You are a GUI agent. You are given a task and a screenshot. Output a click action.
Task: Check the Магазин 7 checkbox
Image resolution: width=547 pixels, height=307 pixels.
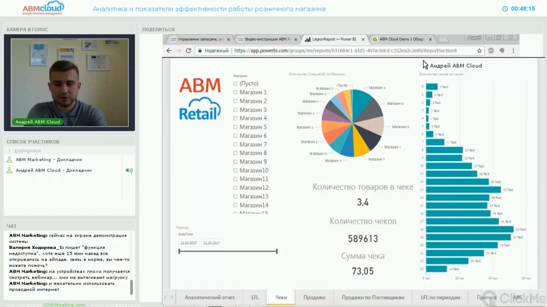point(236,145)
